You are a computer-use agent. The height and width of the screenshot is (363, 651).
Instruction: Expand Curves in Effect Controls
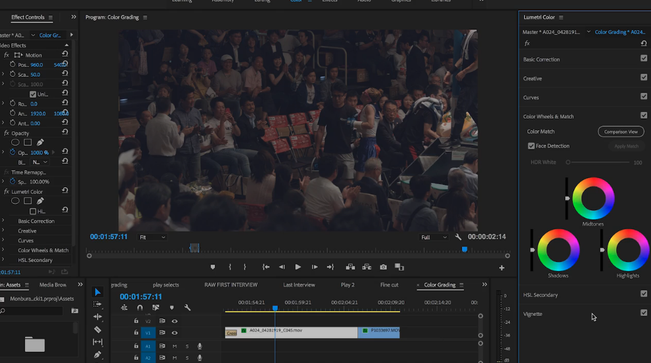coord(3,240)
